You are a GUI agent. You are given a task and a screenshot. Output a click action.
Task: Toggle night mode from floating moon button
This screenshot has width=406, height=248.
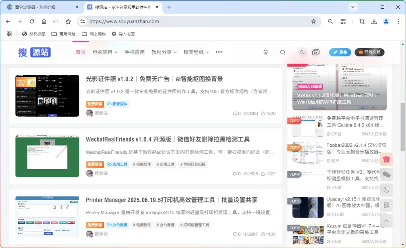386,190
